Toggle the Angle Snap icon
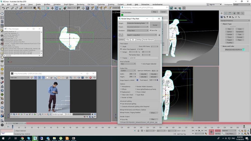The height and width of the screenshot is (141, 251). (97, 8)
